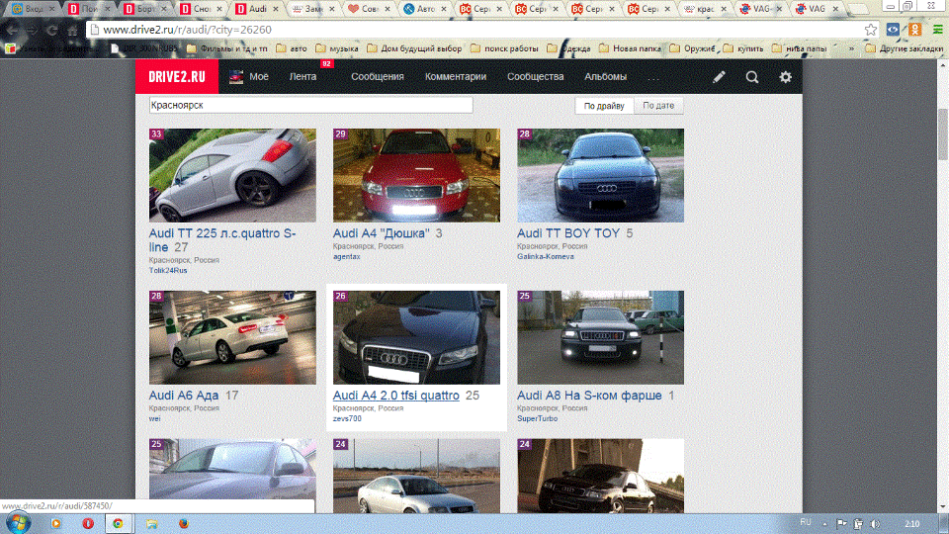949x534 pixels.
Task: Go forward with the browser forward arrow
Action: click(32, 30)
